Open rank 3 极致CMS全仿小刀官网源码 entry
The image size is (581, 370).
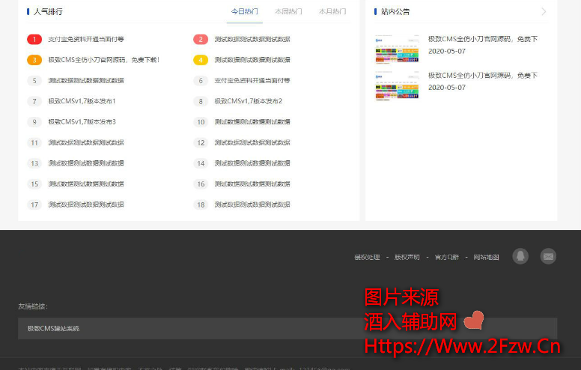click(x=104, y=60)
